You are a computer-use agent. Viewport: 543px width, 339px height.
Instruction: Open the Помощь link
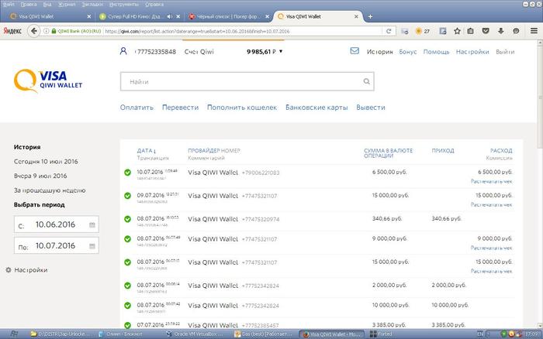436,52
